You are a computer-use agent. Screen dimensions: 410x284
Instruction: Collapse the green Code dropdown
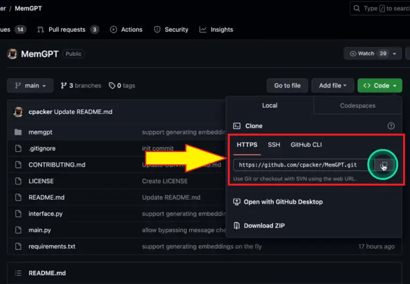[380, 85]
